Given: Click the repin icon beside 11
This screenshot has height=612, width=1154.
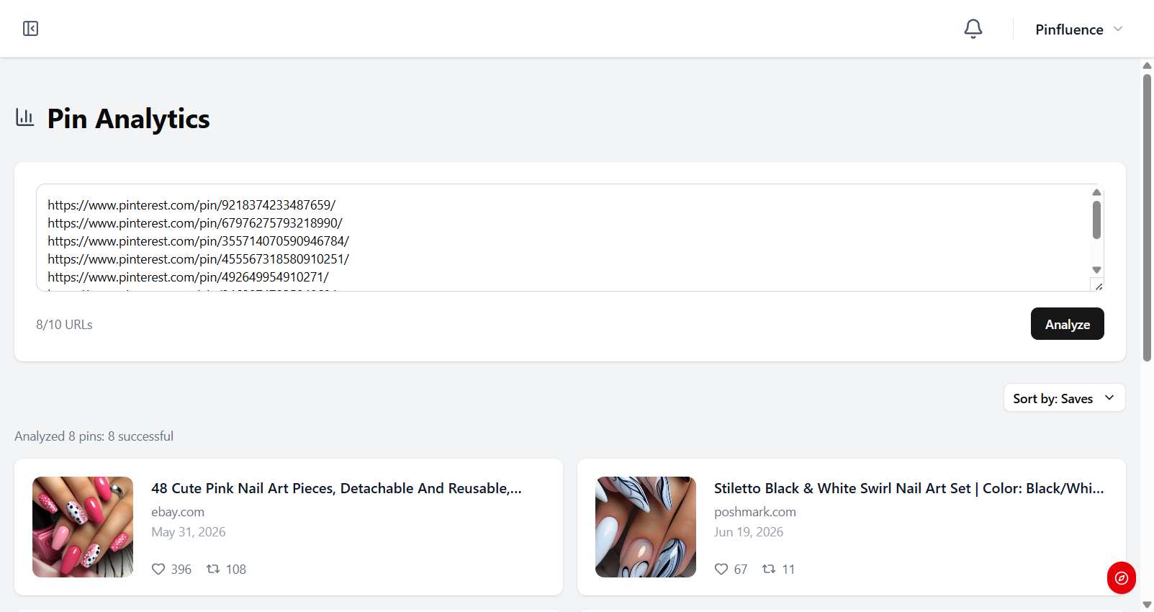Looking at the screenshot, I should (x=769, y=570).
